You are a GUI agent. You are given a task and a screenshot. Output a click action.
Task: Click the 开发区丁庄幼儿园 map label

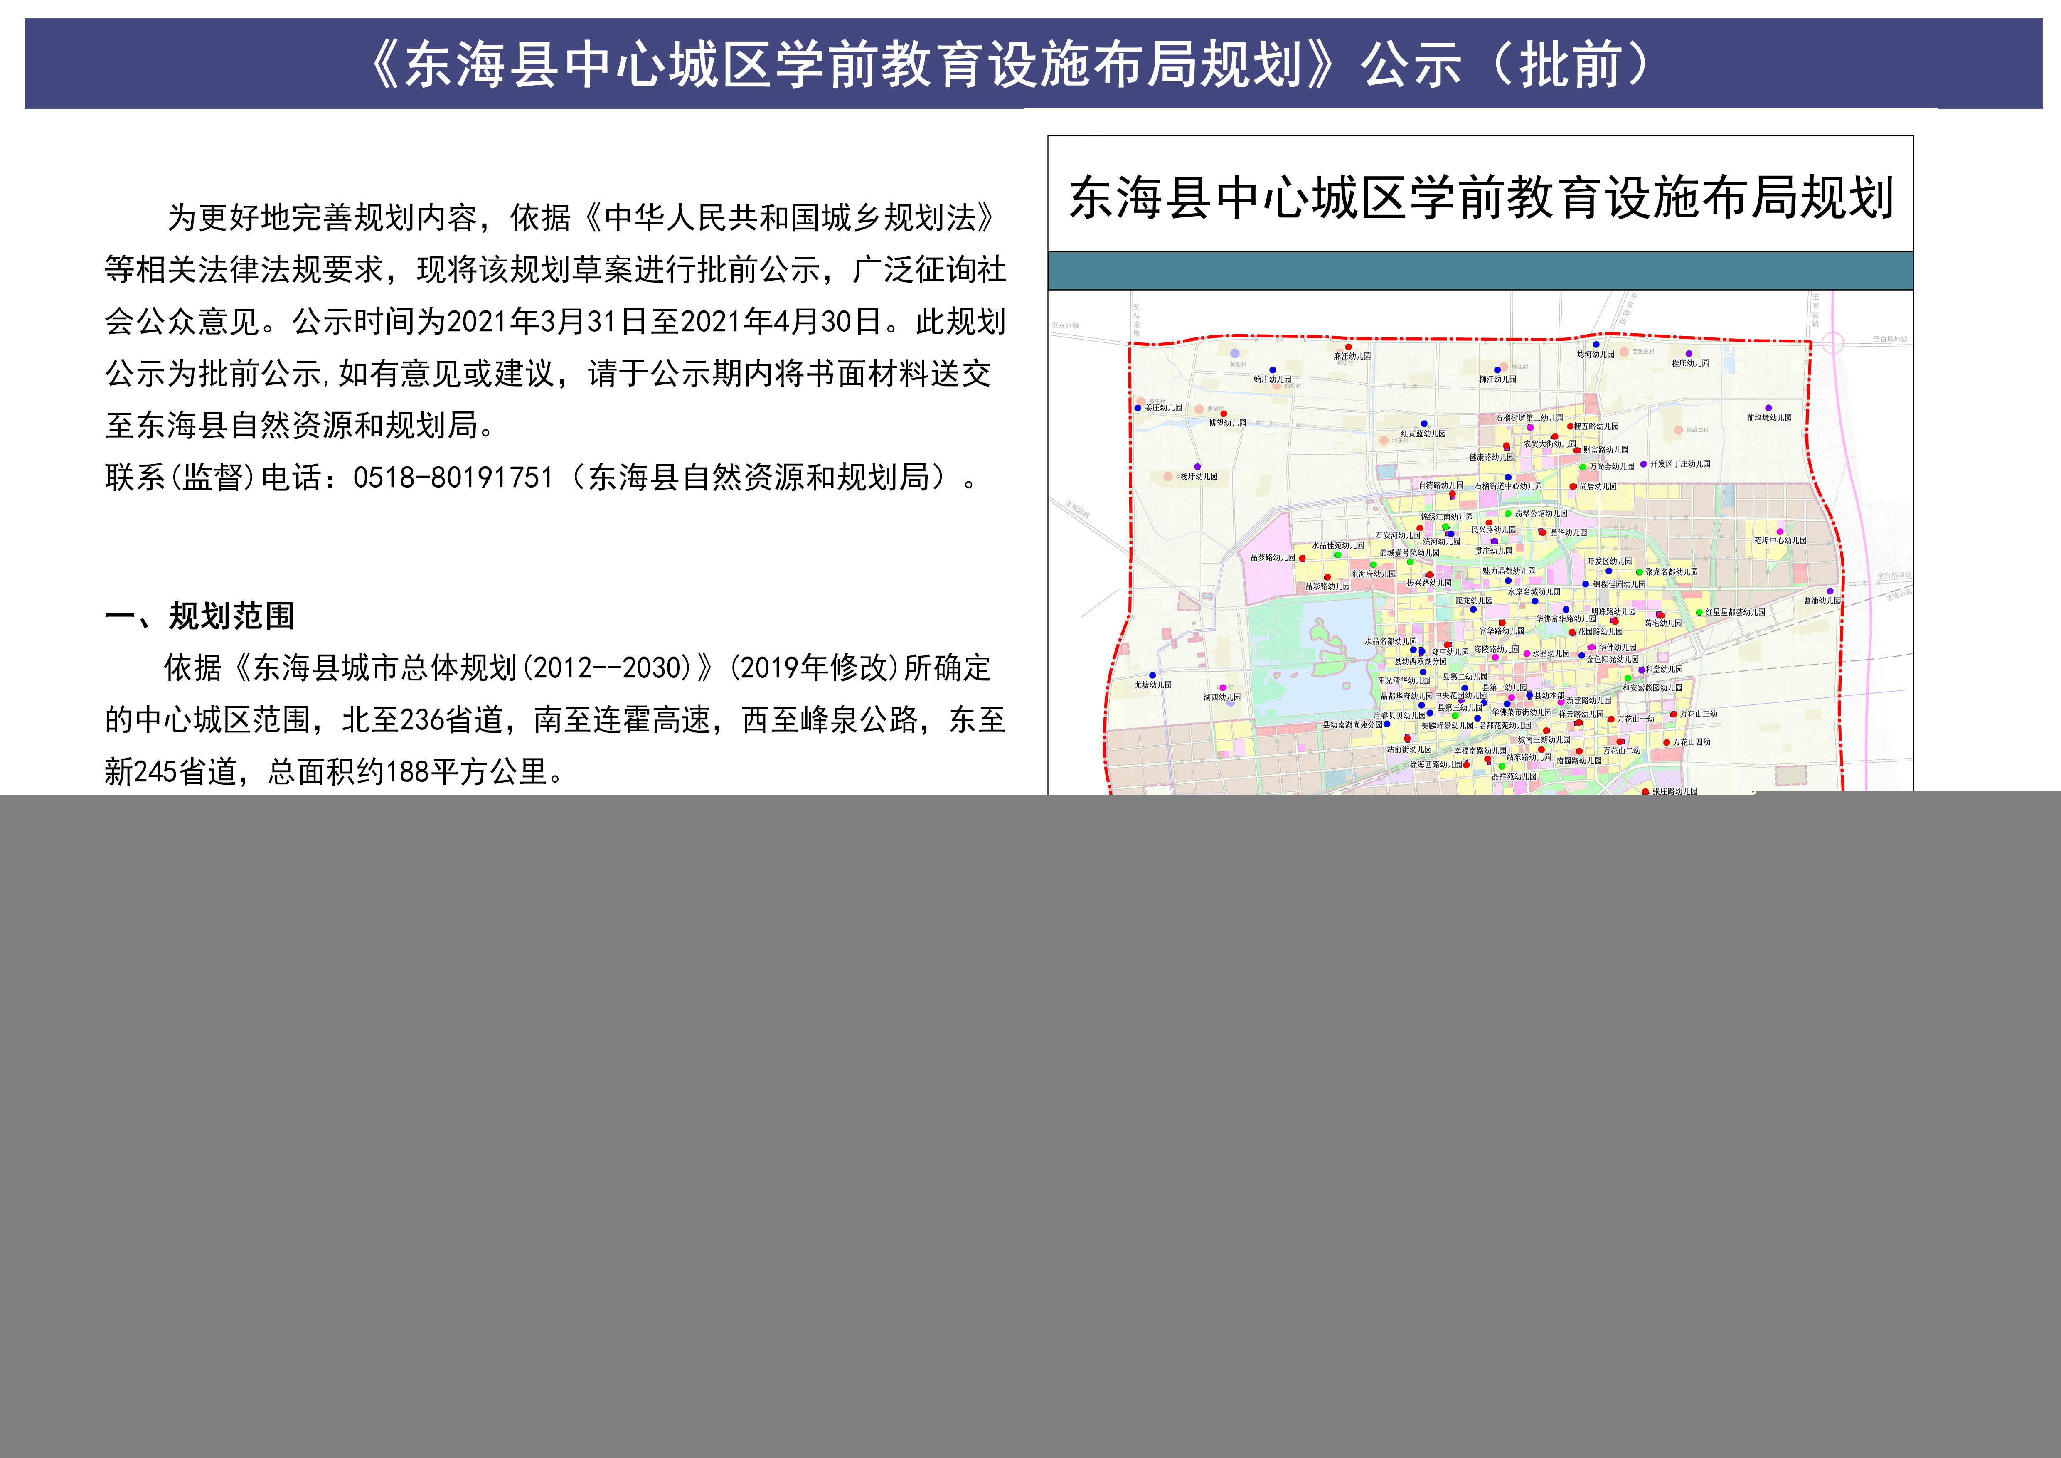pyautogui.click(x=1680, y=464)
